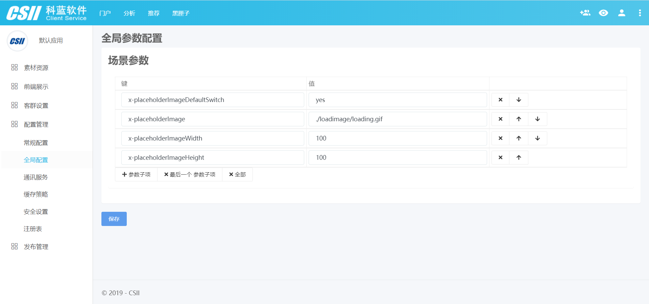649x304 pixels.
Task: Select 安全设置 submenu item
Action: pyautogui.click(x=36, y=211)
